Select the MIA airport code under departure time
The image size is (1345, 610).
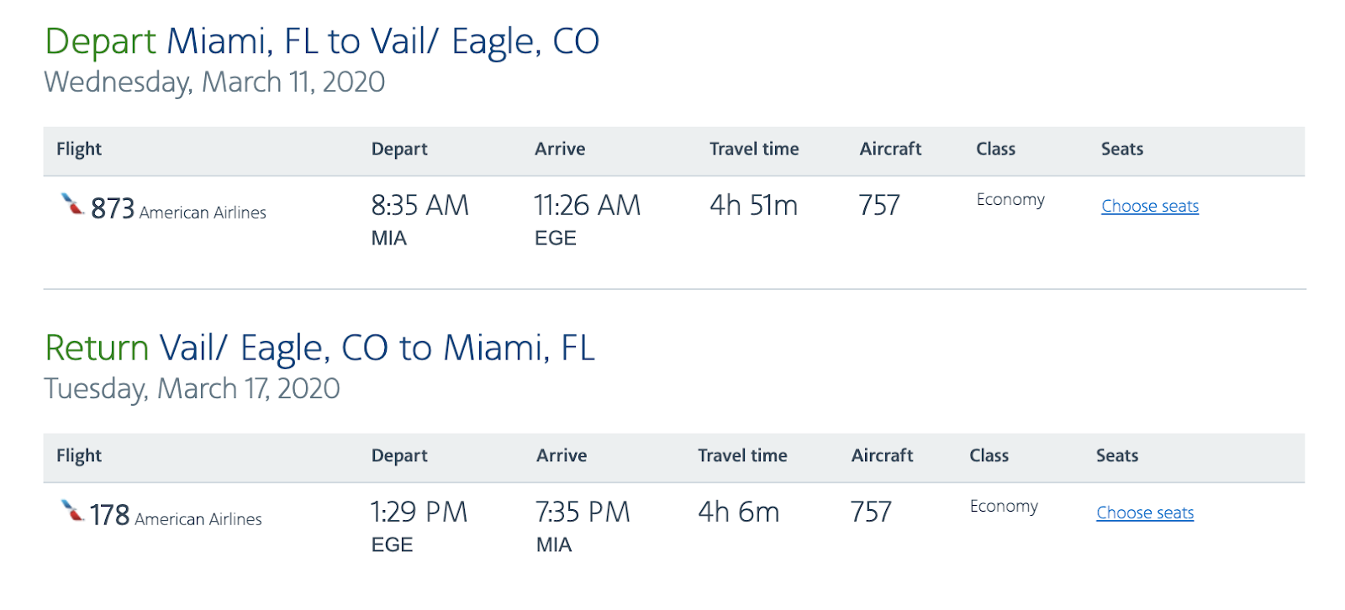[388, 238]
